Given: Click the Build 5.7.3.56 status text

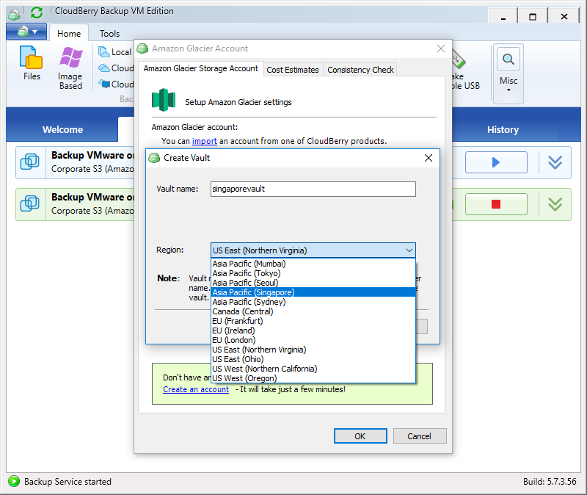Looking at the screenshot, I should coord(550,482).
